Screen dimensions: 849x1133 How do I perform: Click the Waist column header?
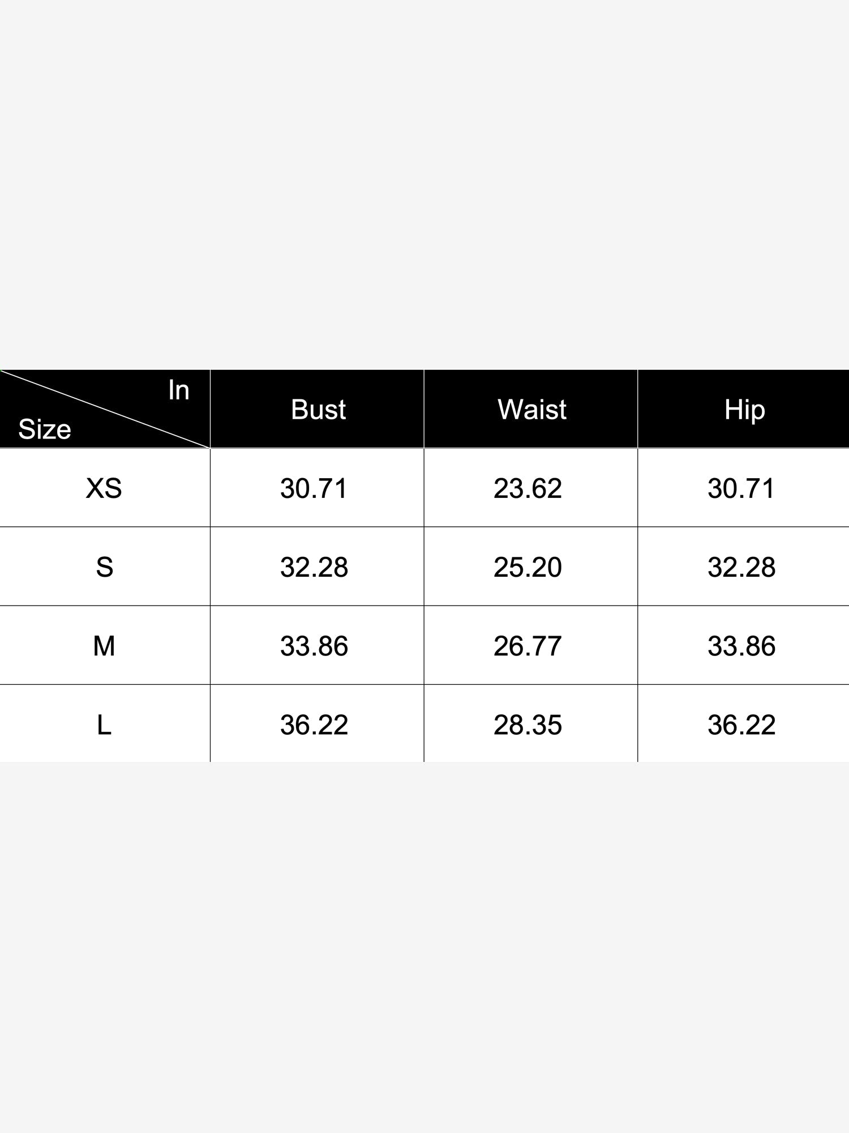point(532,410)
